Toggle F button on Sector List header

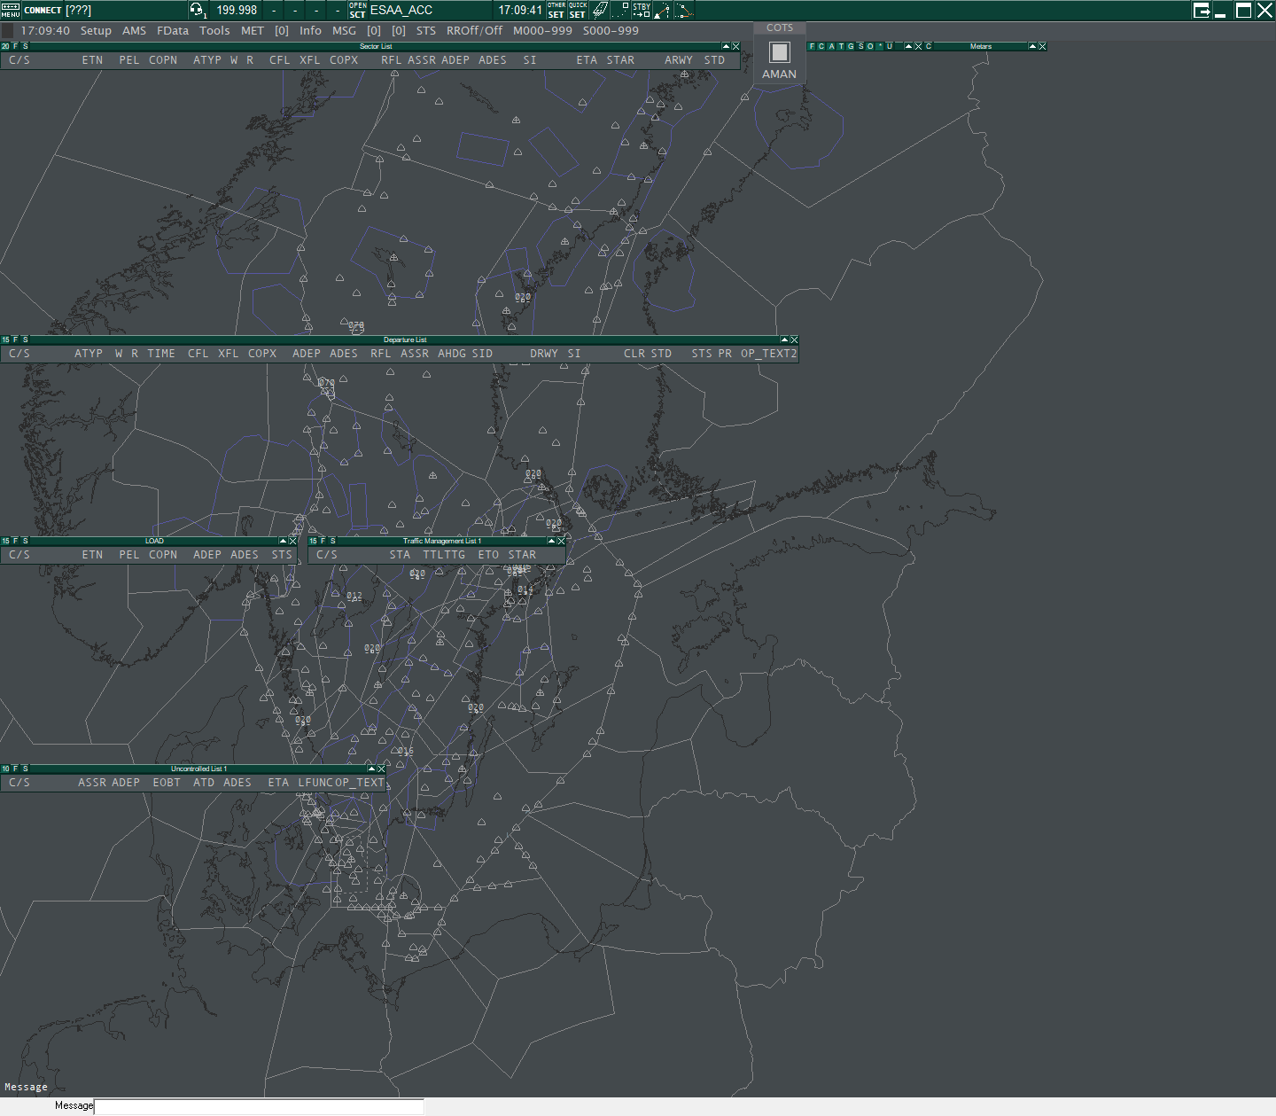point(15,46)
